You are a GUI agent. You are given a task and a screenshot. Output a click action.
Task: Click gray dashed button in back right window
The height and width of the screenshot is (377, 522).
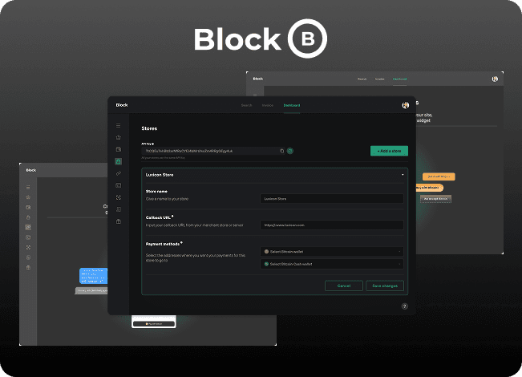[x=435, y=199]
